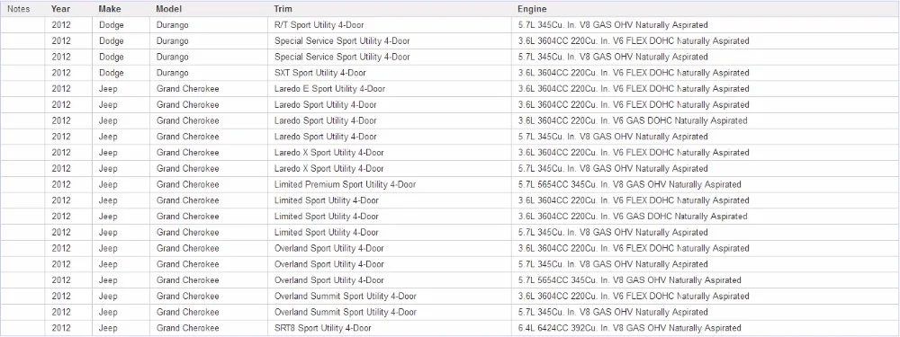Select Overland Summit trim cell with 5.7L engine
The image size is (900, 337).
[x=390, y=313]
